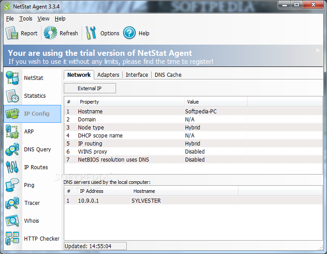Select NetBIOS resolution uses DNS row
The width and height of the screenshot is (327, 254).
point(193,160)
